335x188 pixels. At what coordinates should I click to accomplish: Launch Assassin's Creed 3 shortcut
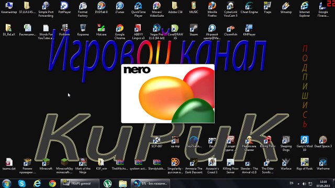point(212,166)
